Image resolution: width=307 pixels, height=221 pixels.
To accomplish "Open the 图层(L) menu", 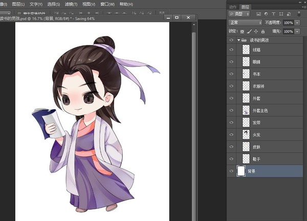I will click(18, 4).
